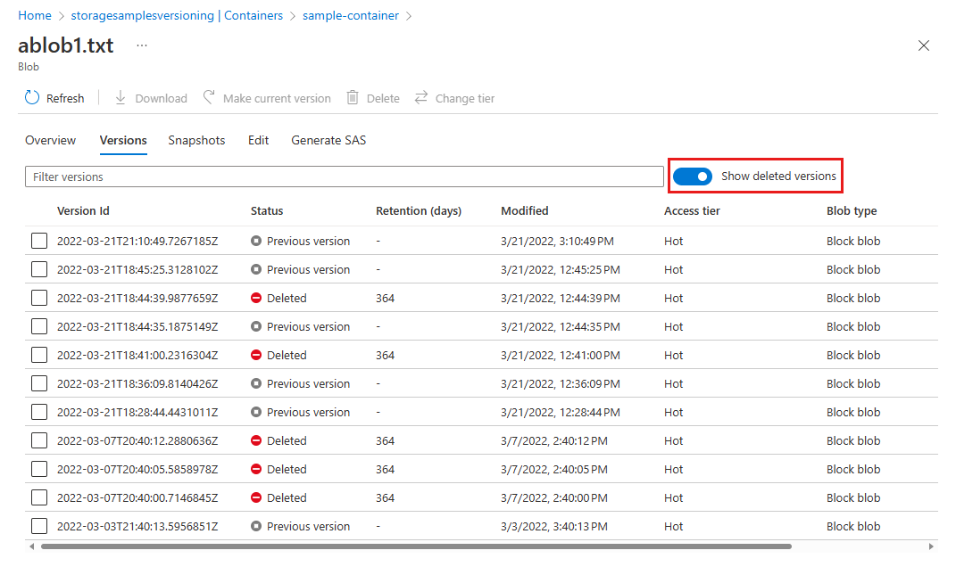The height and width of the screenshot is (575, 956).
Task: Disable Show deleted versions
Action: click(x=692, y=177)
